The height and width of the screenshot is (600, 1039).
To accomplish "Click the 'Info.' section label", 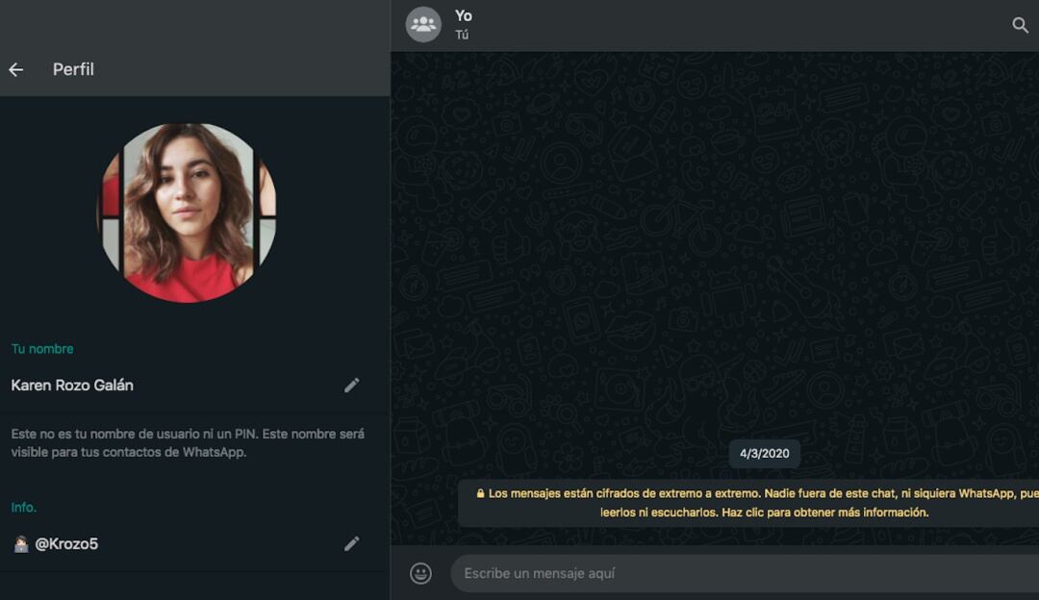I will [x=24, y=508].
